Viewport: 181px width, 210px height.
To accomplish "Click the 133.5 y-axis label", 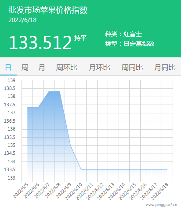I will tap(10, 169).
